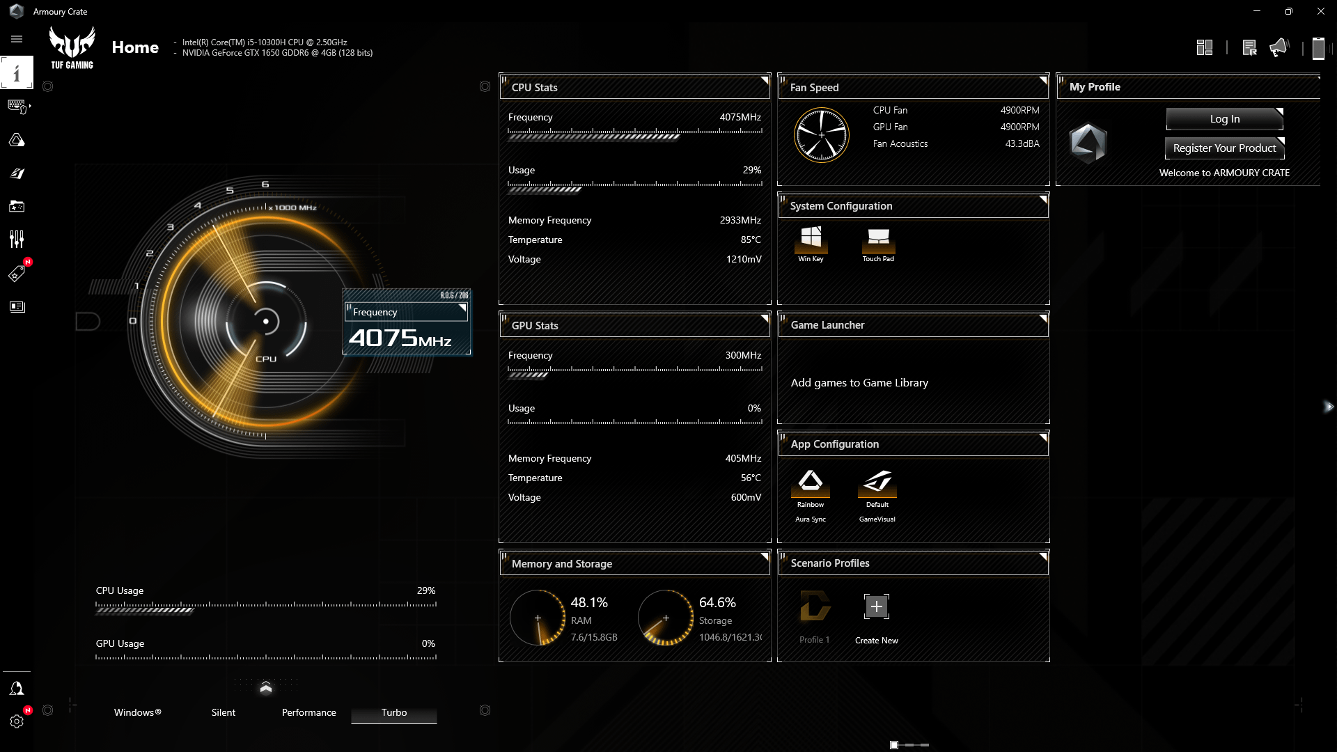Select the Profile 1 scenario icon
Screen dimensions: 1337x752
coord(815,606)
